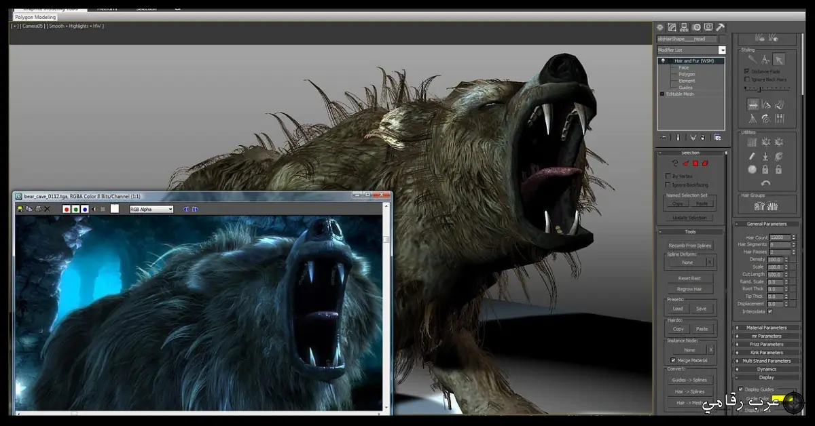The height and width of the screenshot is (426, 815).
Task: Enable the red channel in image viewer
Action: [67, 210]
